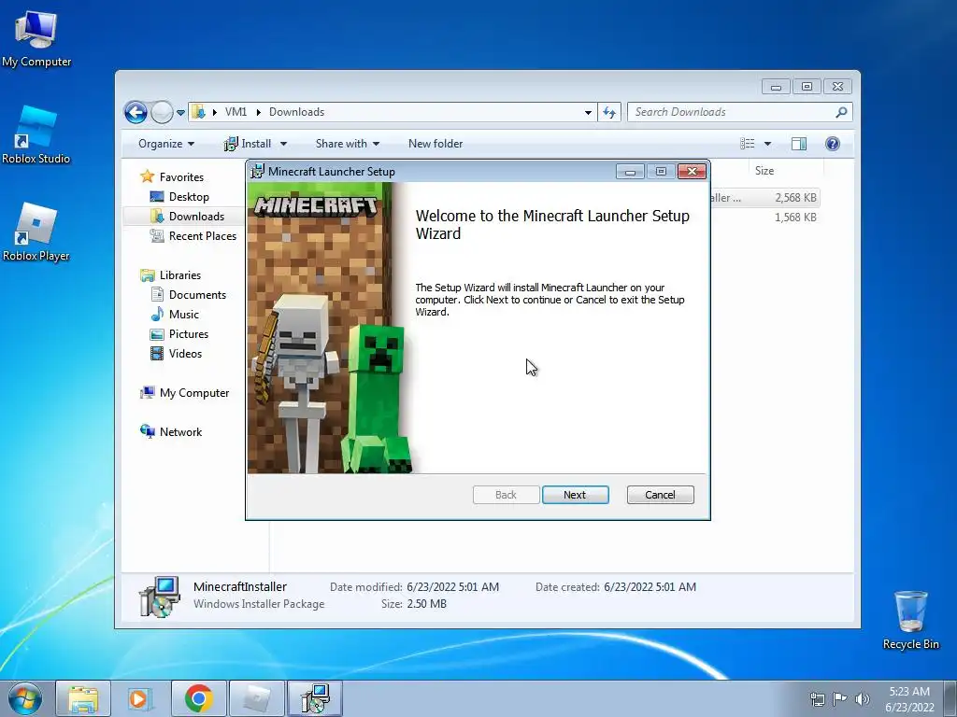
Task: Open the Share with menu
Action: coord(348,144)
